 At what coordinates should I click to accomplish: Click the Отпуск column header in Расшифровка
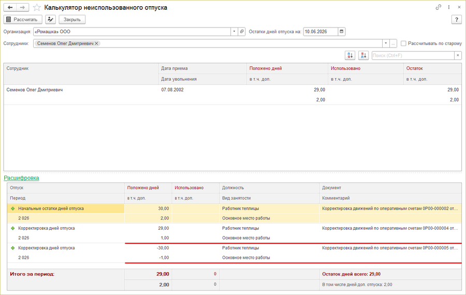click(66, 188)
